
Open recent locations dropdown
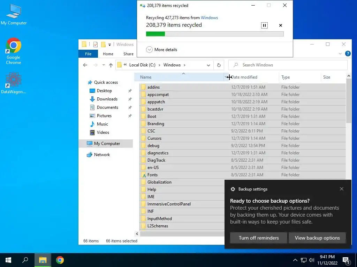(104, 65)
